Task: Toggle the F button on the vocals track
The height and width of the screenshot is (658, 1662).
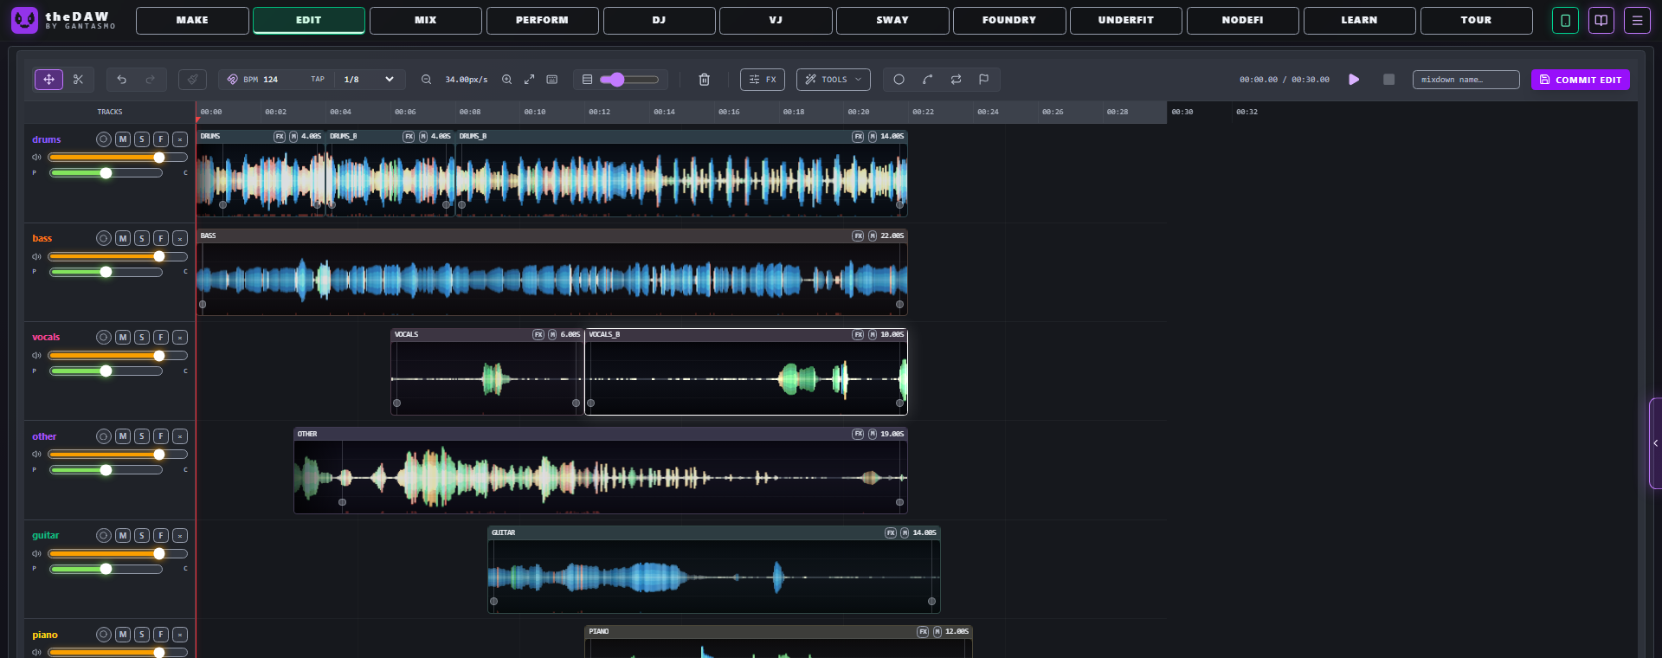Action: [x=161, y=338]
